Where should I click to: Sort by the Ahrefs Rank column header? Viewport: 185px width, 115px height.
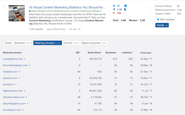(x=94, y=53)
